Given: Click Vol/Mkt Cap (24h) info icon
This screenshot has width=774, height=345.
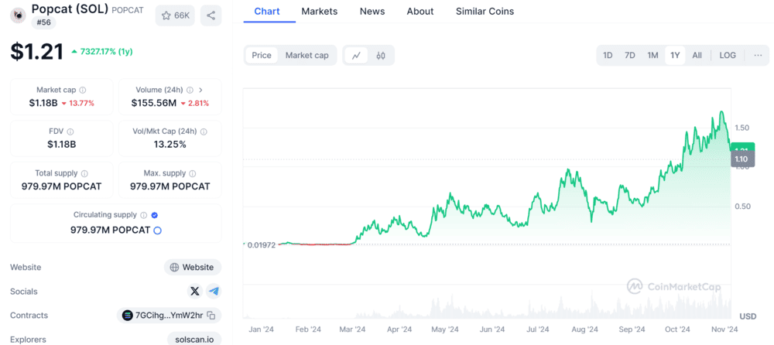Looking at the screenshot, I should tap(204, 132).
